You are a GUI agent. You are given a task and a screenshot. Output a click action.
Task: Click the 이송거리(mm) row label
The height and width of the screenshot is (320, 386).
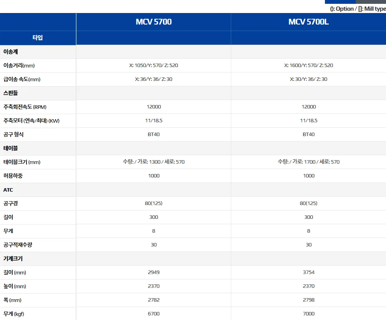(19, 66)
